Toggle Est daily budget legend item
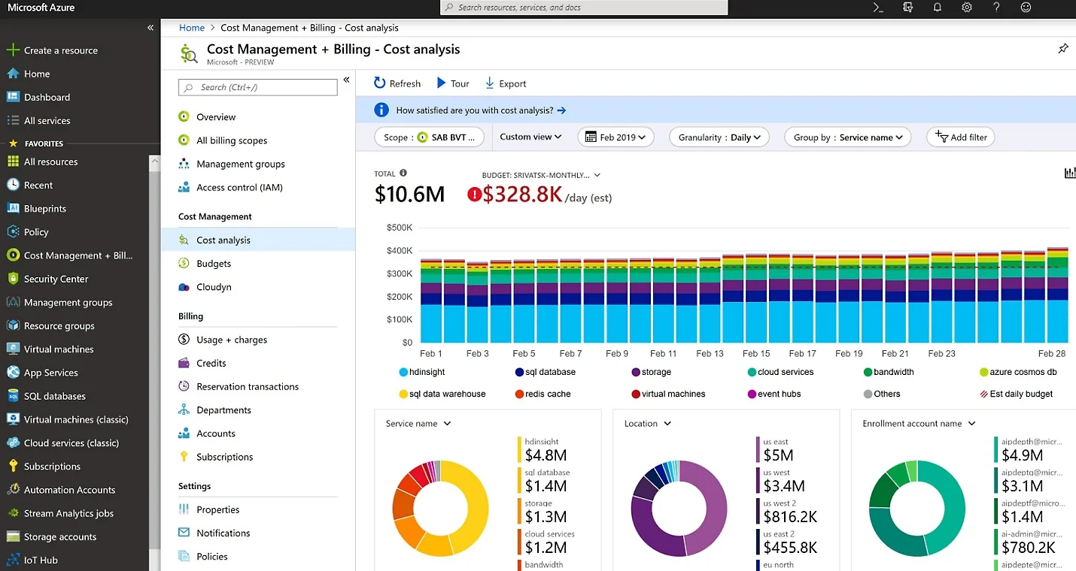The image size is (1076, 571). (1016, 394)
